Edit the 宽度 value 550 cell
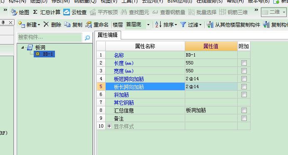 [x=211, y=71]
